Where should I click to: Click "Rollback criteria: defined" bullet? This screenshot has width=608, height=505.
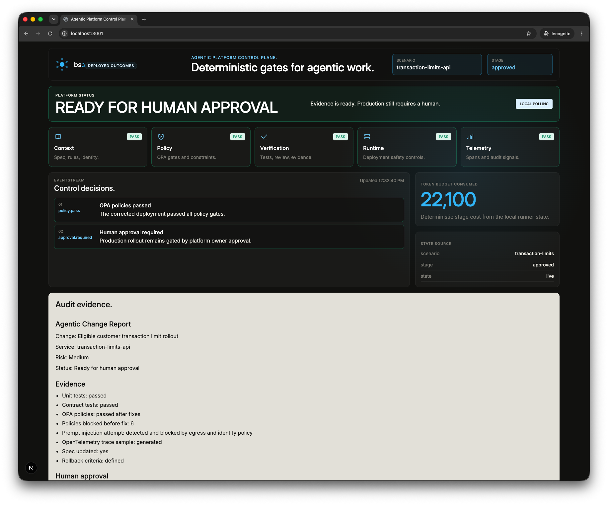pyautogui.click(x=93, y=461)
